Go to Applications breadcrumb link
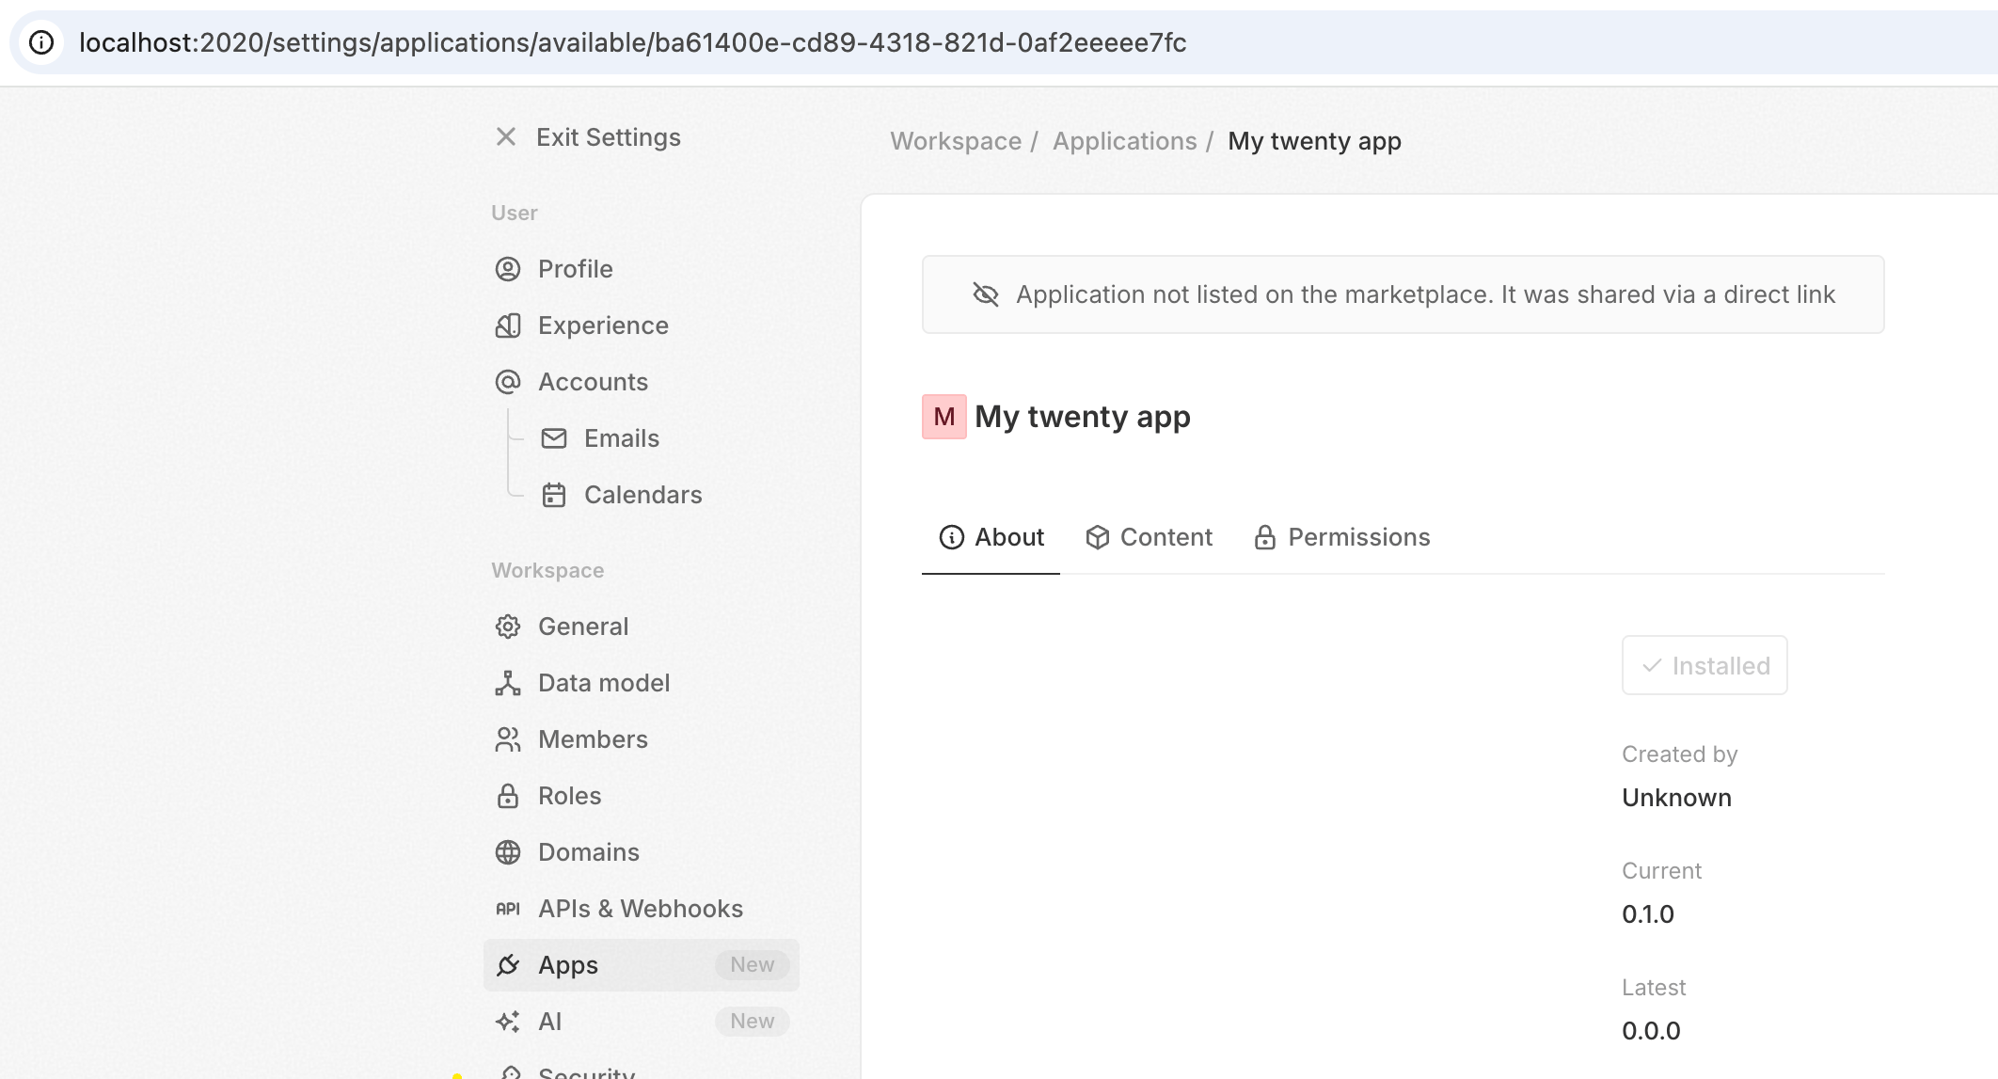This screenshot has height=1079, width=1998. (1125, 141)
